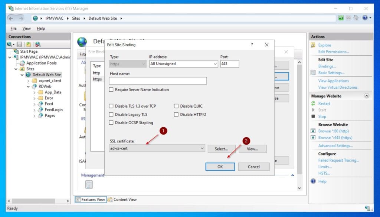Click the black Stop square icon
Image resolution: width=380 pixels, height=217 pixels.
pos(313,116)
